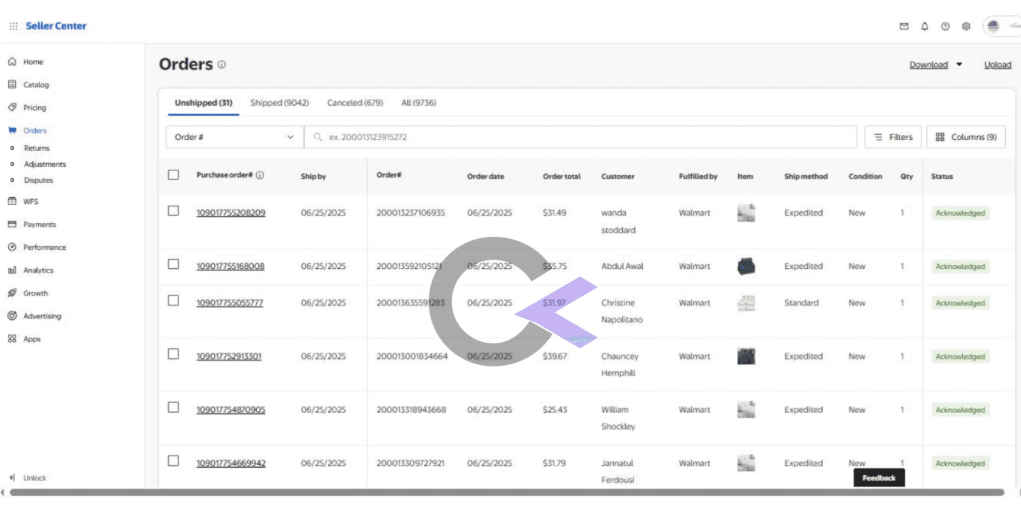Screen dimensions: 1021x510
Task: Open the Columns (9) selector
Action: pyautogui.click(x=966, y=137)
